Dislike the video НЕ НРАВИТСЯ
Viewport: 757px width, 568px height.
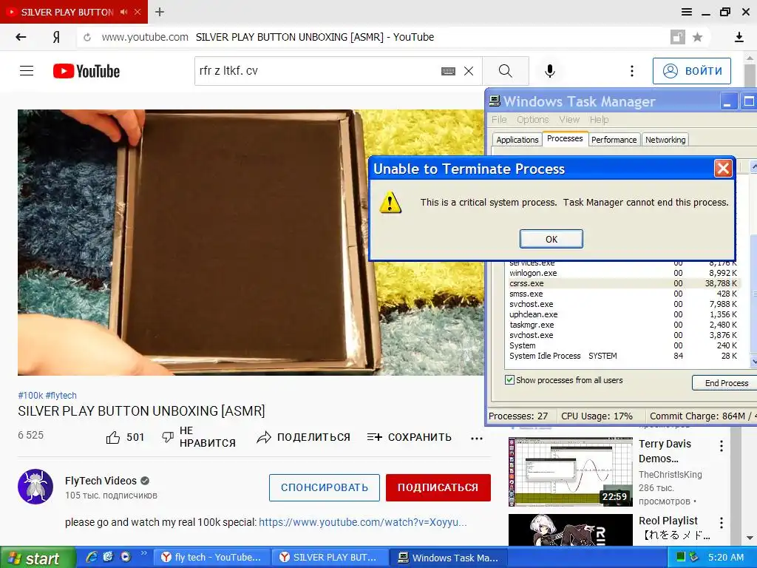coord(199,437)
